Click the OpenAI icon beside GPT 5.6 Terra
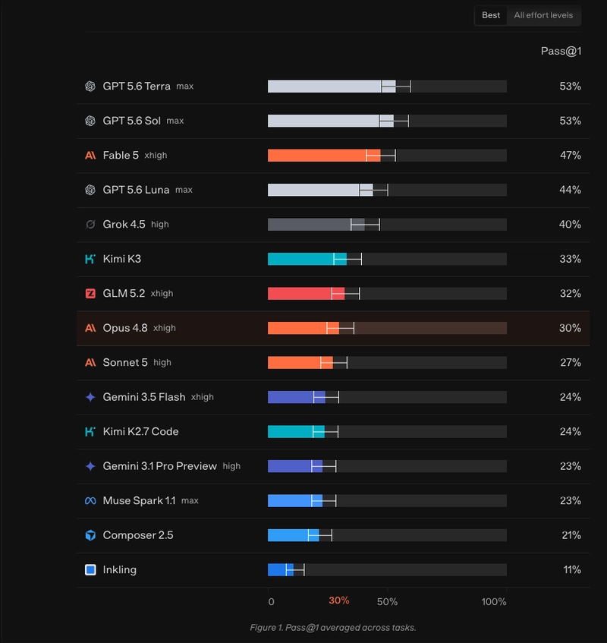This screenshot has width=607, height=643. (x=90, y=86)
